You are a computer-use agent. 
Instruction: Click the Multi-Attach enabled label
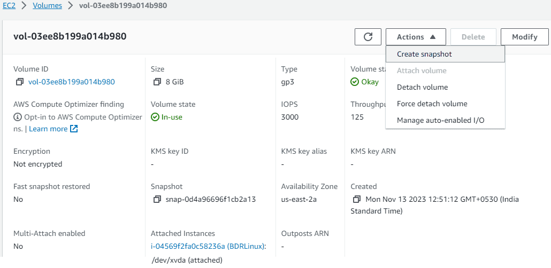click(49, 233)
